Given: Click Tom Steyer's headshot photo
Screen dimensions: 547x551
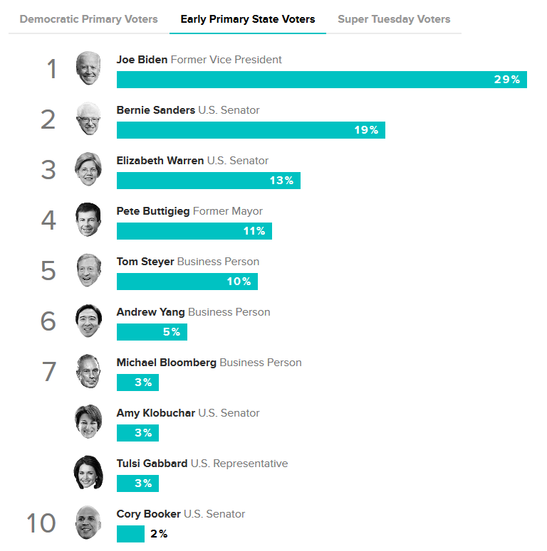Looking at the screenshot, I should click(x=88, y=270).
